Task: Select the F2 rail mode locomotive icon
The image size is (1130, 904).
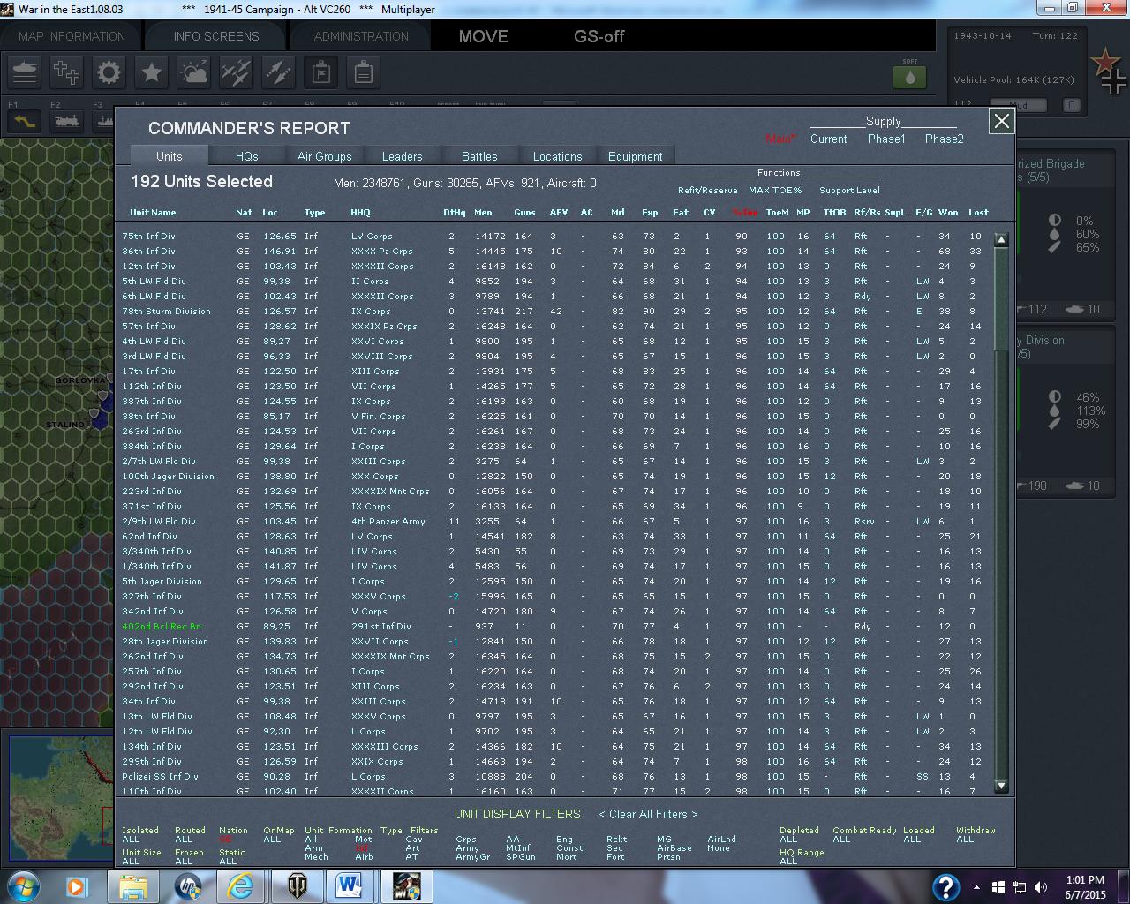Action: point(67,122)
